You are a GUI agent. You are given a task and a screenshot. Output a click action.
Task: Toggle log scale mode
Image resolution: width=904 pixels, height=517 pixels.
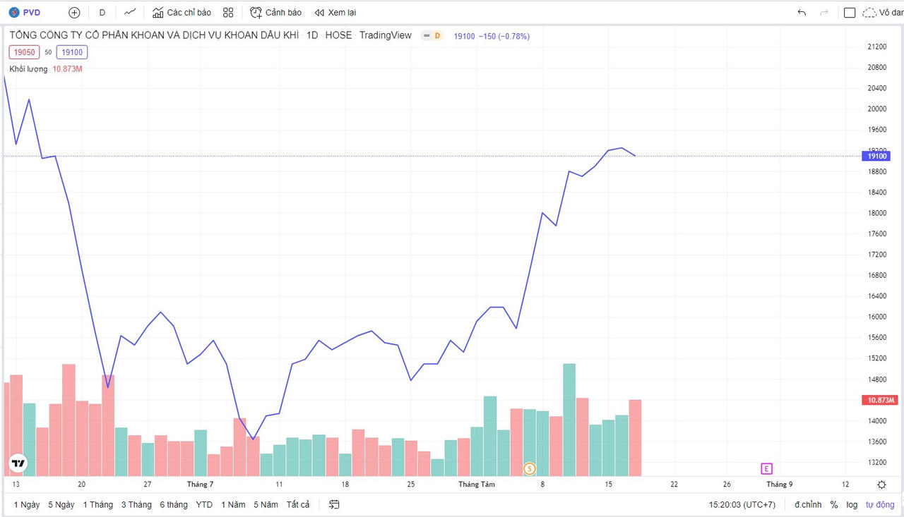852,504
